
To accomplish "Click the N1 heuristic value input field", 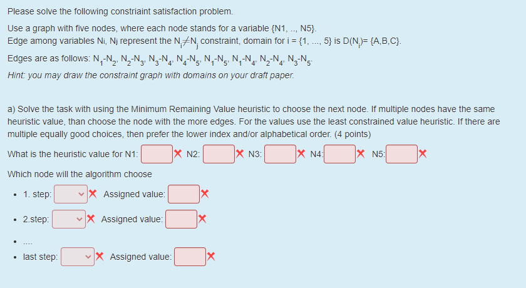I will (x=157, y=154).
